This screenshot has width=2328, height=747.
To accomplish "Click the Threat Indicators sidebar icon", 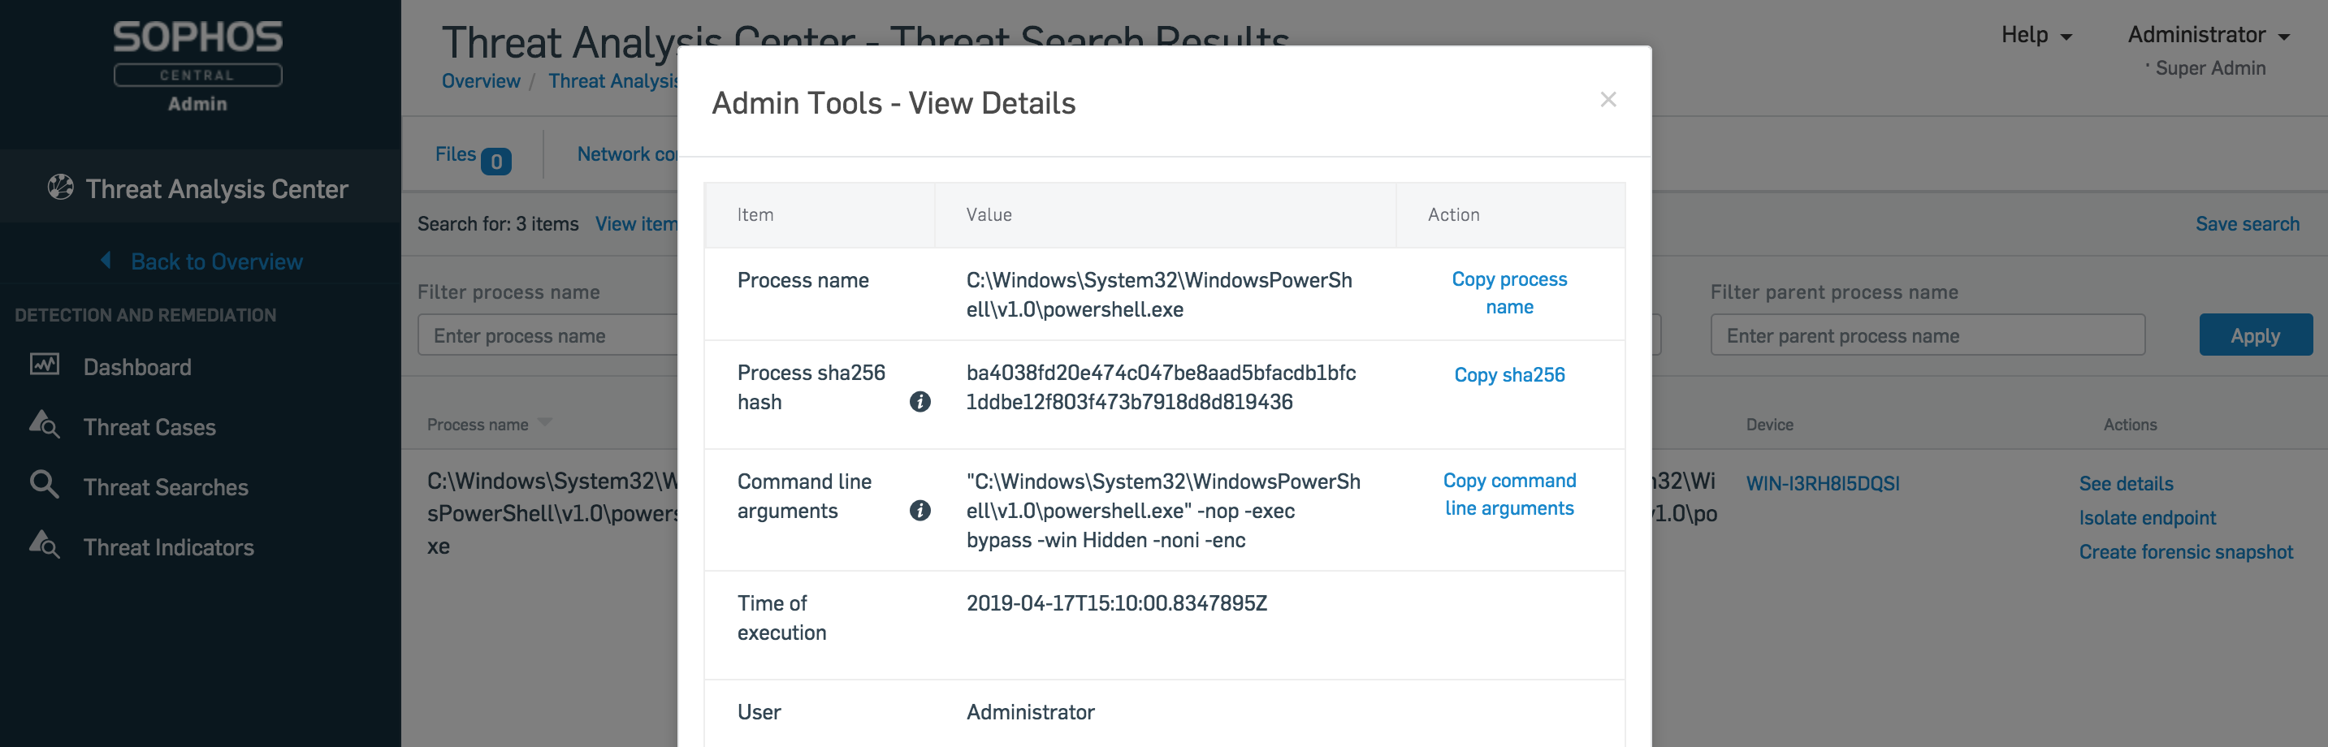I will (45, 545).
